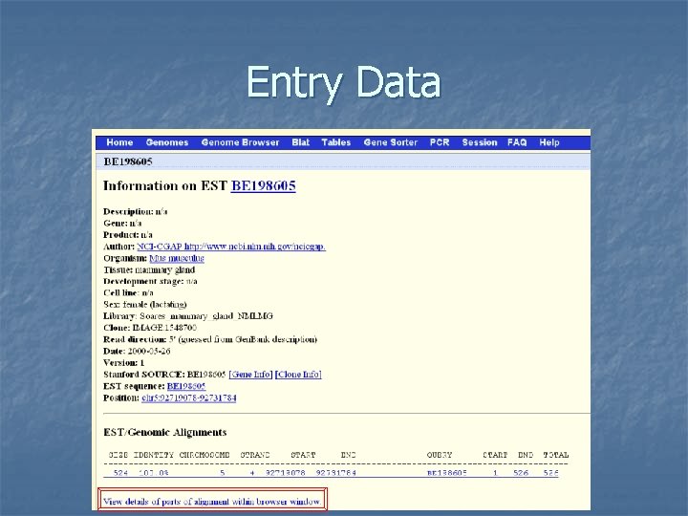Image resolution: width=688 pixels, height=516 pixels.
Task: Open the alignment row link under EST/Genomic Alignments
Action: [x=332, y=473]
